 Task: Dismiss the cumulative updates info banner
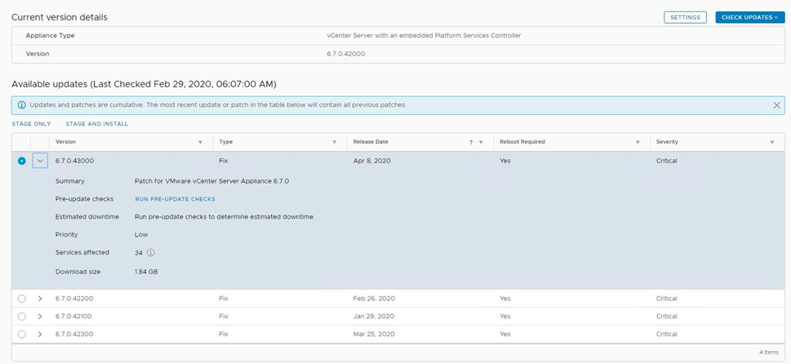(776, 105)
